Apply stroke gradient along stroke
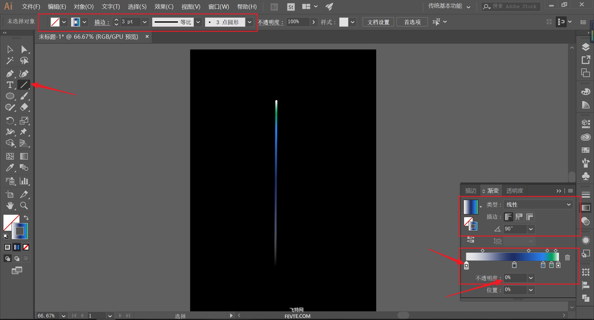The width and height of the screenshot is (594, 320). 519,217
